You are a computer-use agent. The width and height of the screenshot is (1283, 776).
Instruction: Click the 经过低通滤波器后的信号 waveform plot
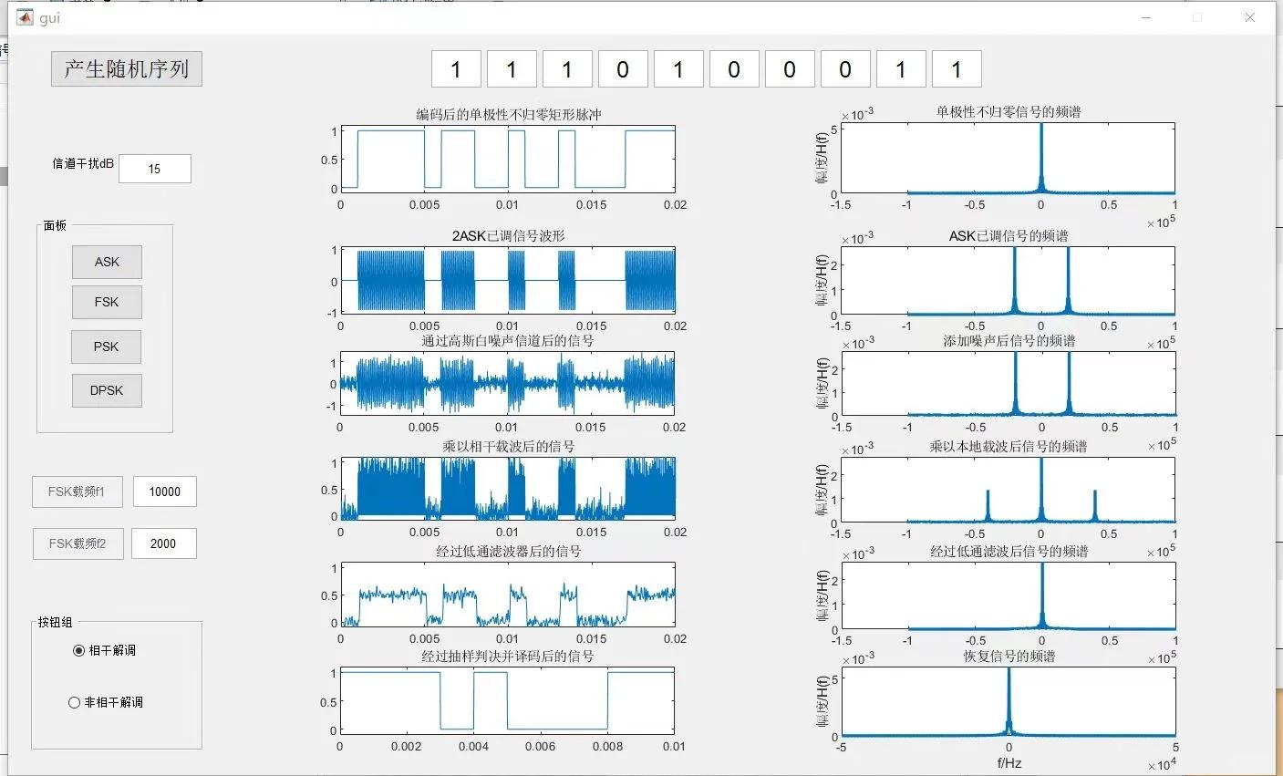508,595
